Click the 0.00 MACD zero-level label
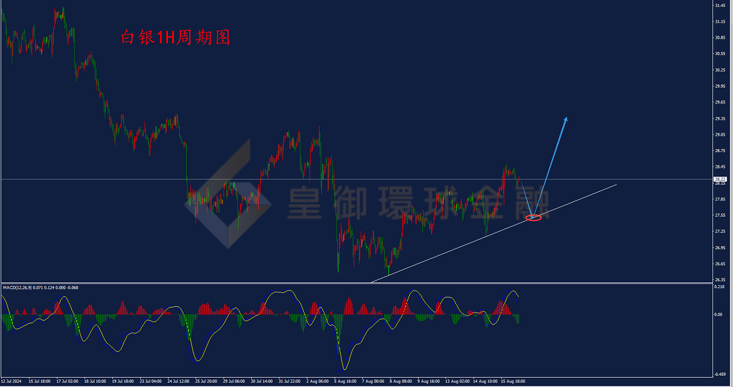Viewport: 733px width, 387px height. 718,314
